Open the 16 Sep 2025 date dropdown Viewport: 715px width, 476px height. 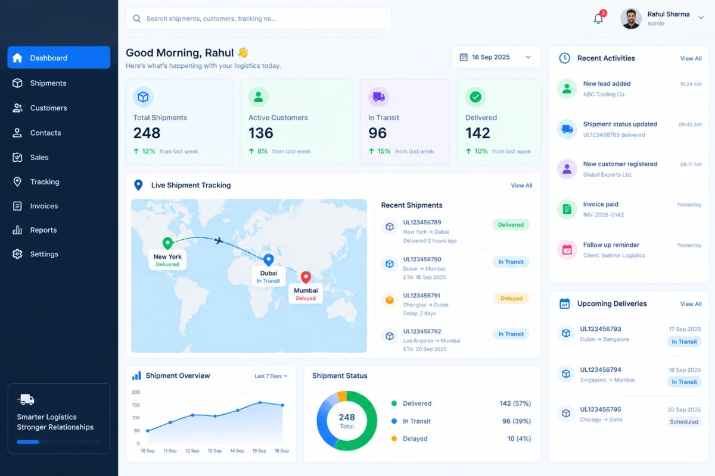pos(496,57)
